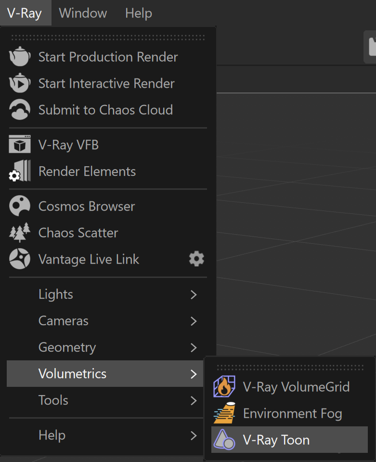Click the V-Ray VolumeGrid fire icon
Image resolution: width=376 pixels, height=462 pixels.
point(224,386)
